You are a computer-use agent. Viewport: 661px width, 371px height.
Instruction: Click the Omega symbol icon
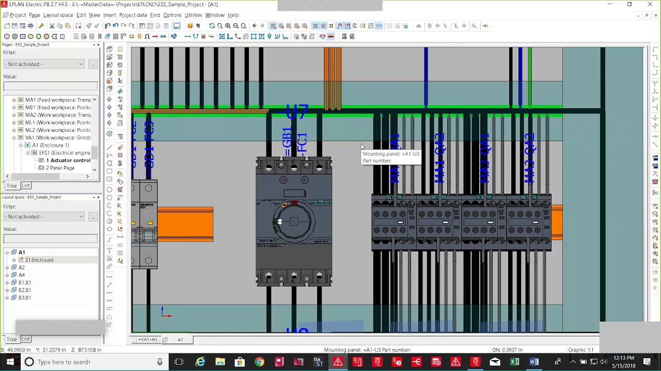coord(147,36)
